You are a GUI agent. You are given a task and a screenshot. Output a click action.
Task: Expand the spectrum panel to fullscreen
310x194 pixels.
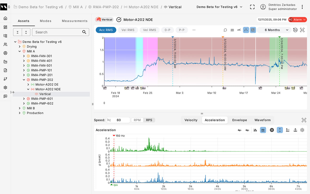point(304,120)
